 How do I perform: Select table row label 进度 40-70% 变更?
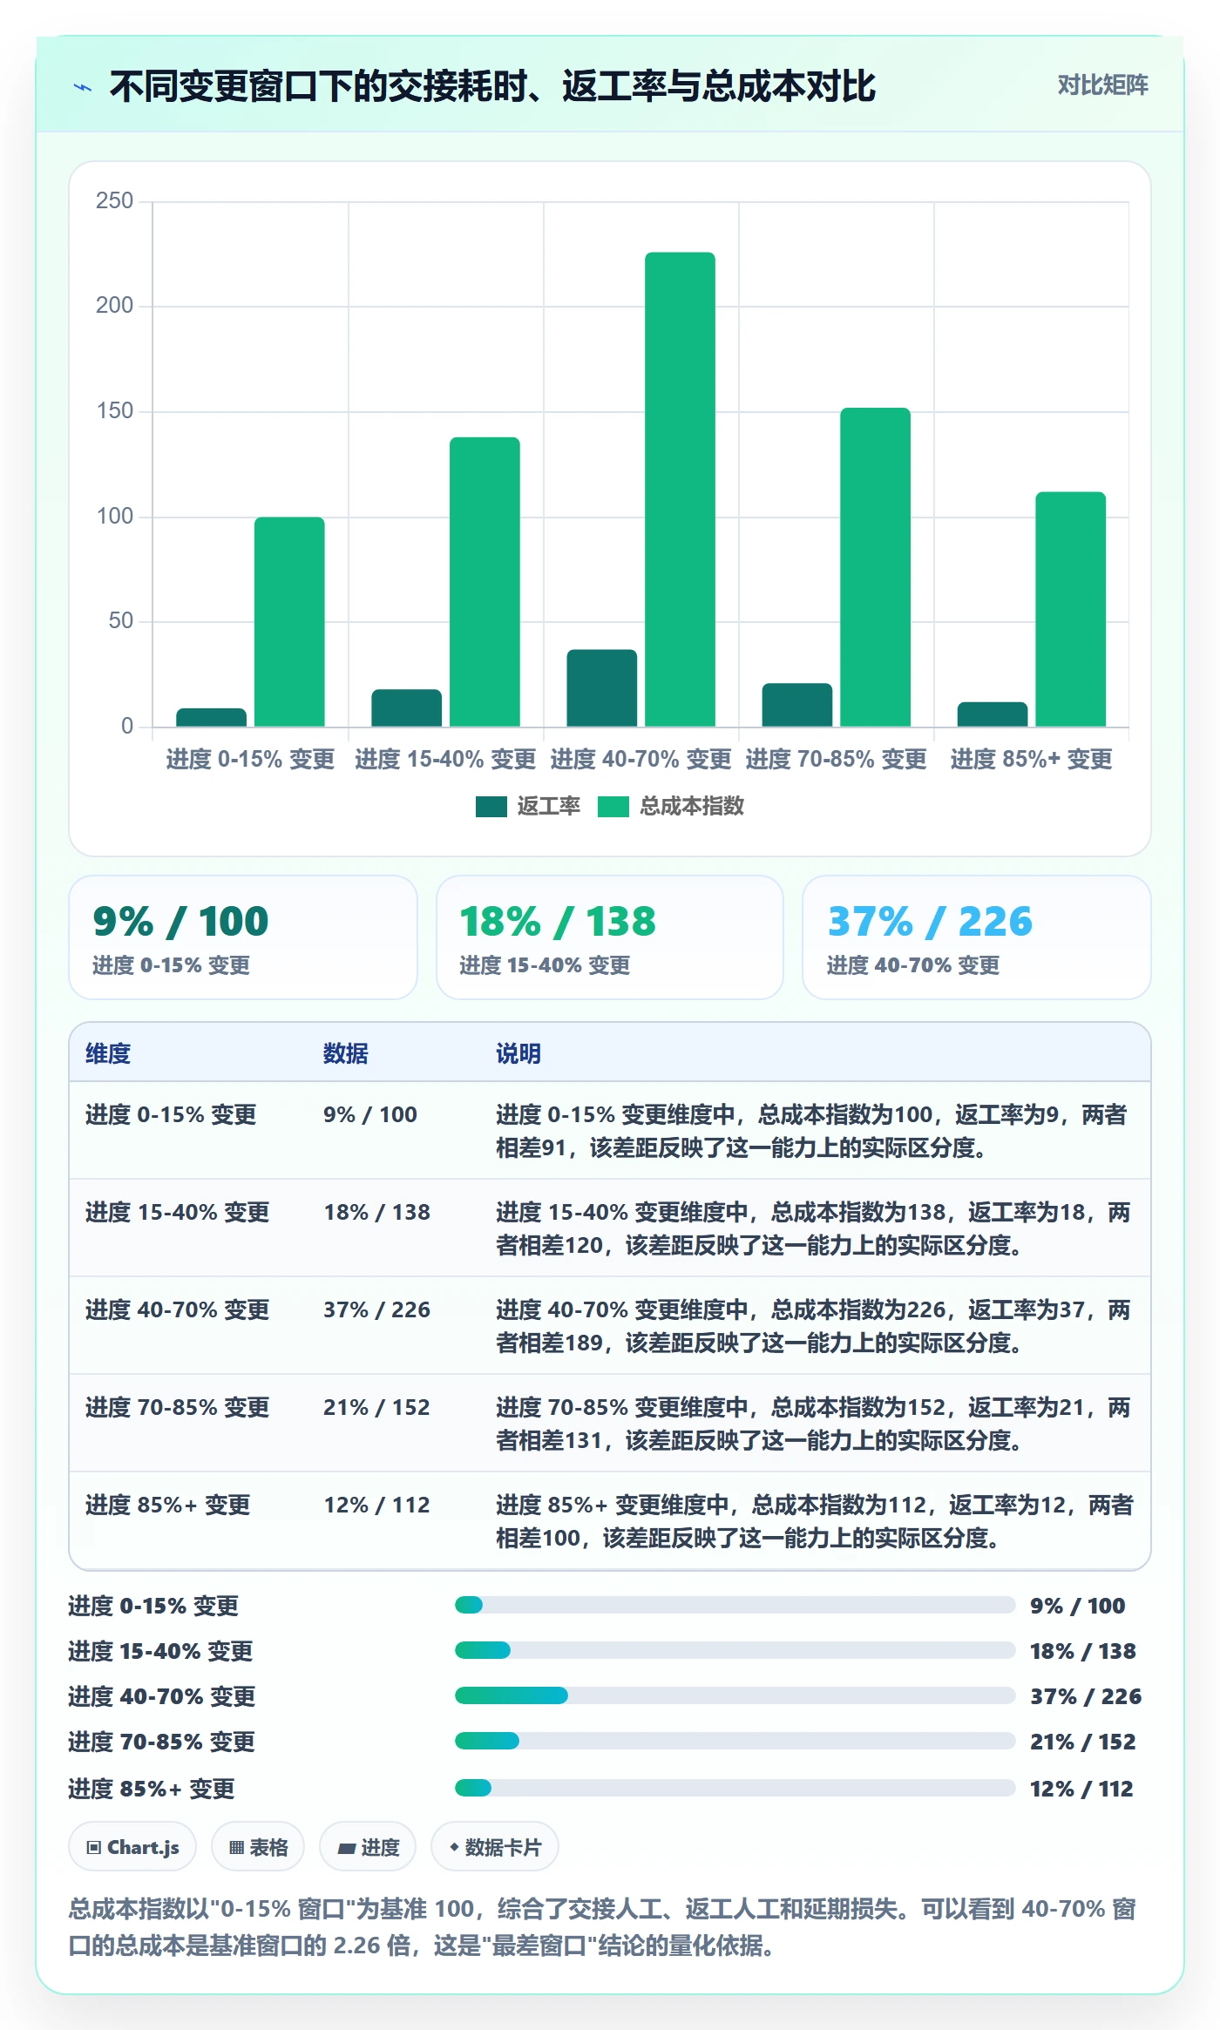178,1309
